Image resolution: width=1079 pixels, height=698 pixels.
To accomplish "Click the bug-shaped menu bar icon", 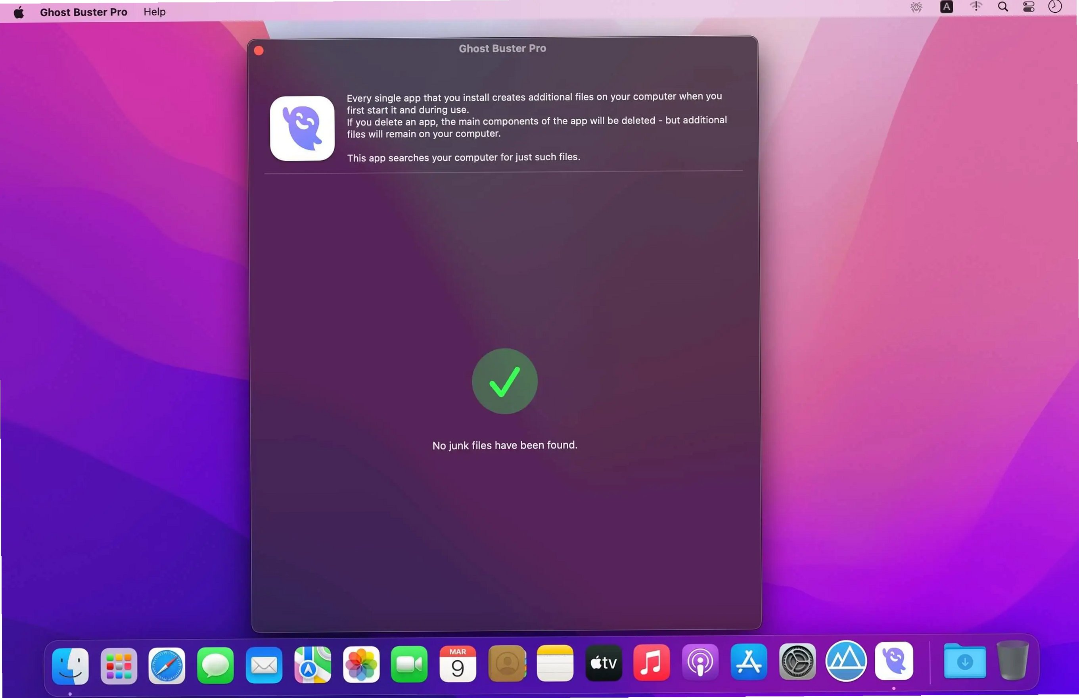I will coord(916,7).
